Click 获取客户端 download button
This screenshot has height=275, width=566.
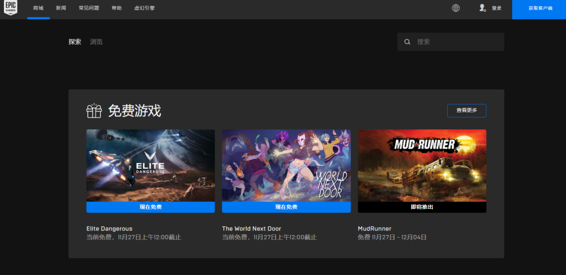click(539, 10)
